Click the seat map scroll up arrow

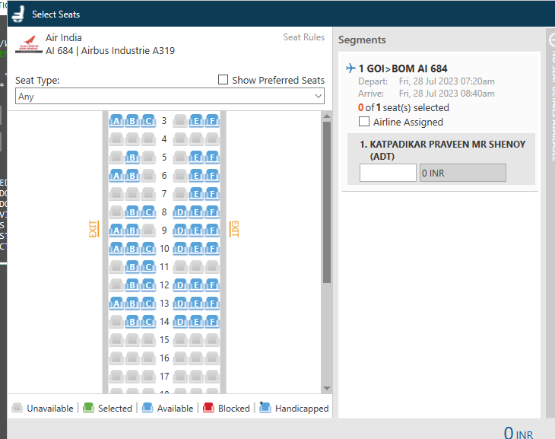click(x=327, y=116)
